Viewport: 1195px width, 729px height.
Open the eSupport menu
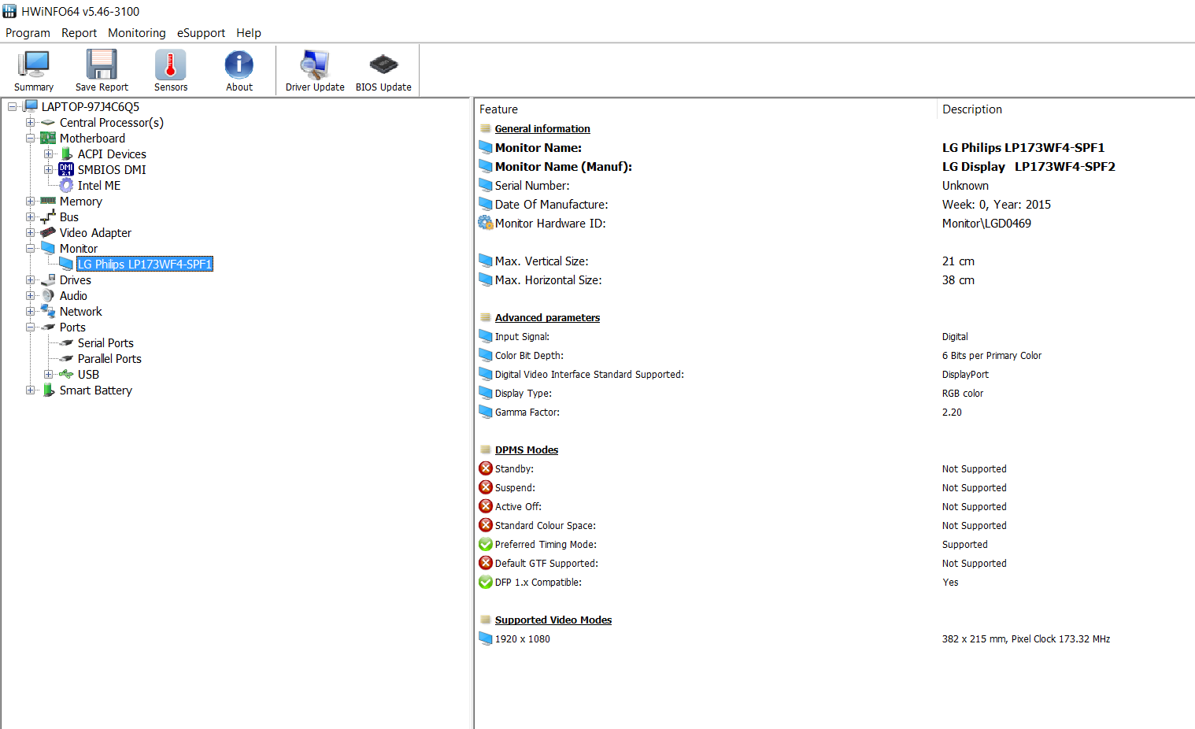pyautogui.click(x=201, y=33)
